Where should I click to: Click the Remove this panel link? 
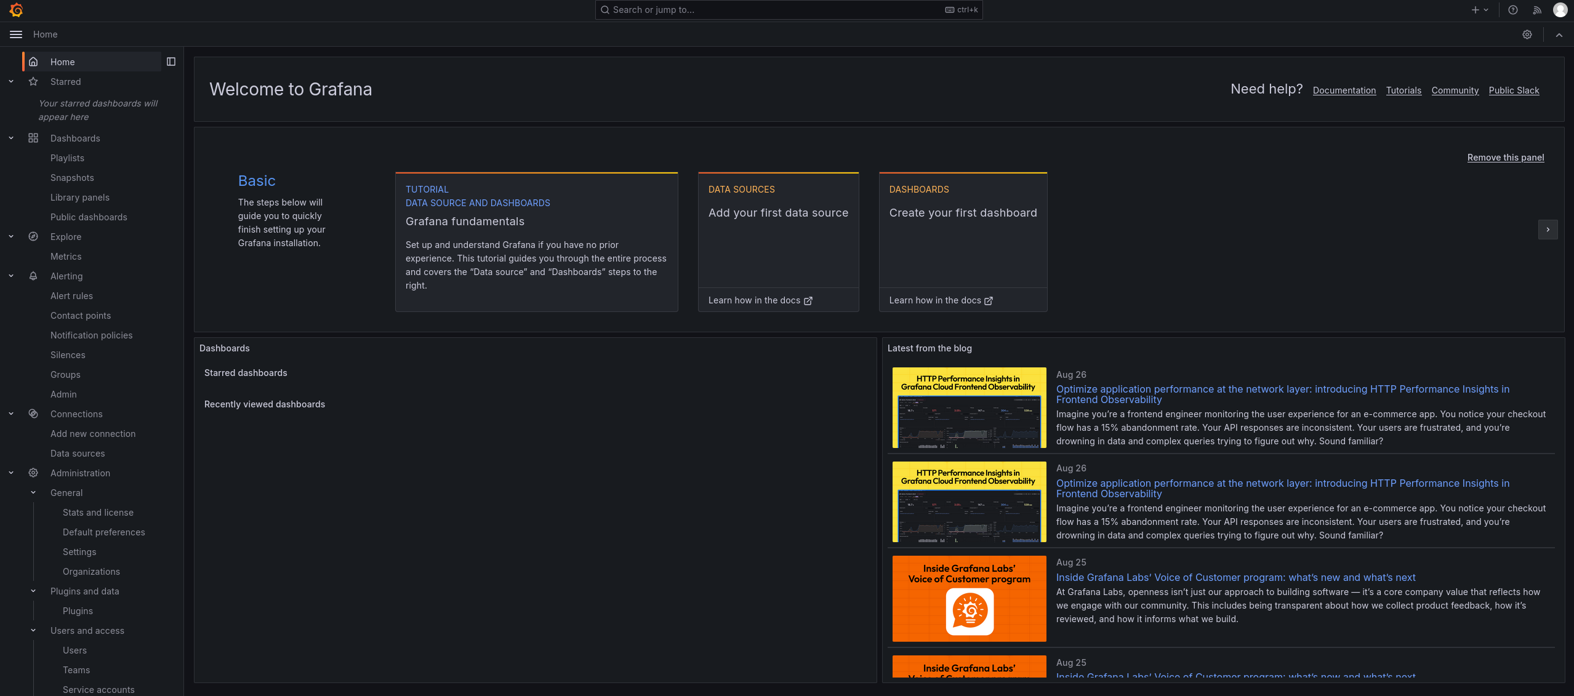pyautogui.click(x=1505, y=158)
